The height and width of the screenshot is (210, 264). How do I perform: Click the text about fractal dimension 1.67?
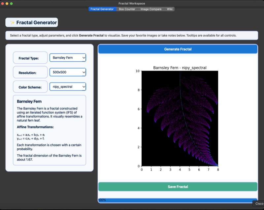49,158
